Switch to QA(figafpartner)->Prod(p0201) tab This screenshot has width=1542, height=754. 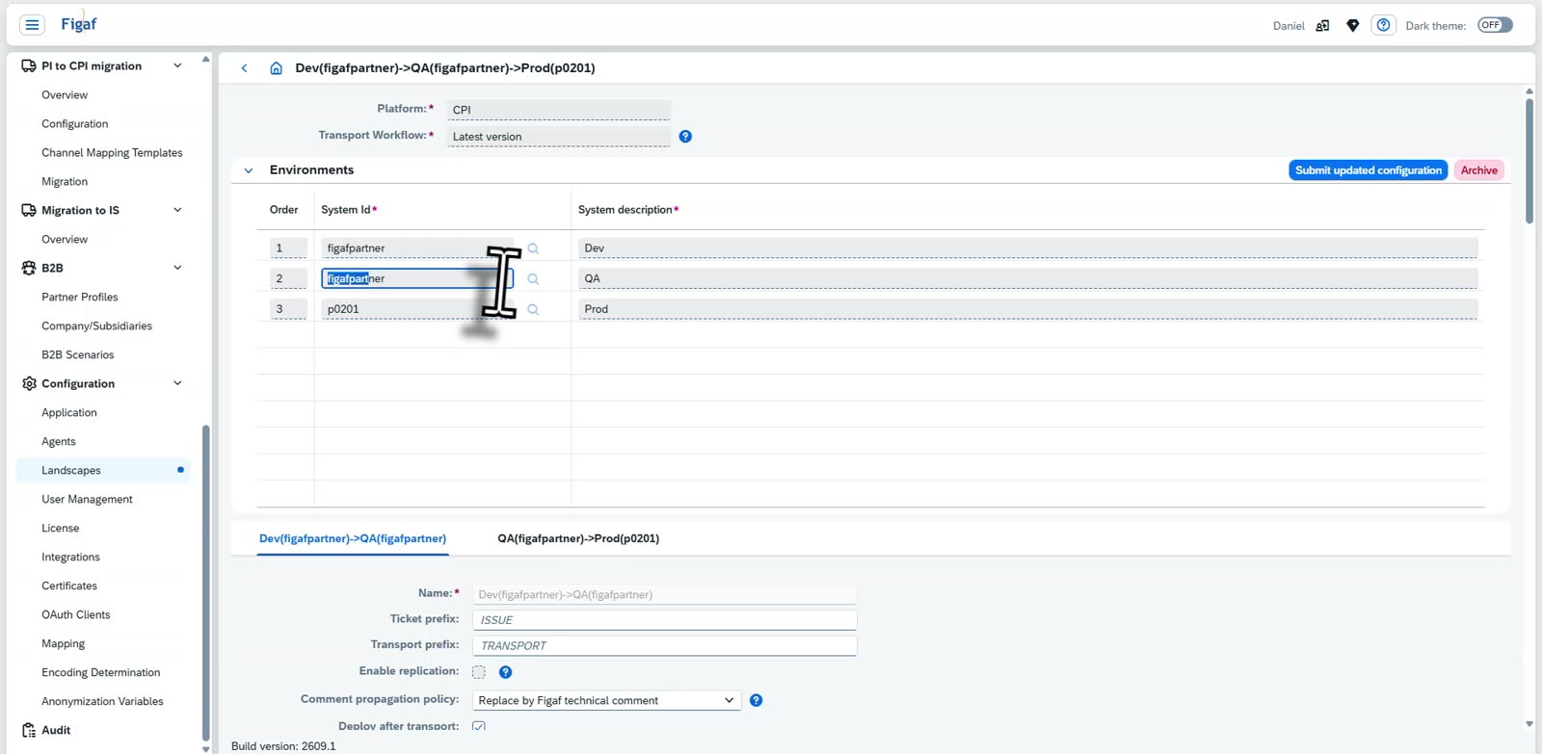[x=578, y=539]
